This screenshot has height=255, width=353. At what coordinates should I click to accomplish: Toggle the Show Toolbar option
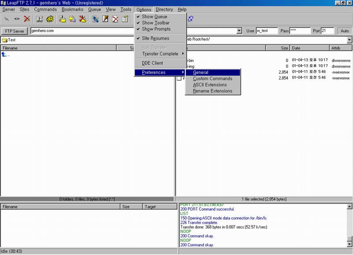[x=161, y=23]
